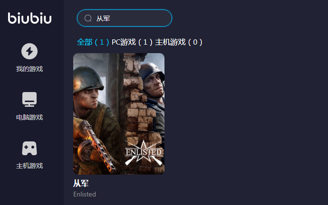Open 我的游戏 via lightning bolt icon

coord(29,51)
